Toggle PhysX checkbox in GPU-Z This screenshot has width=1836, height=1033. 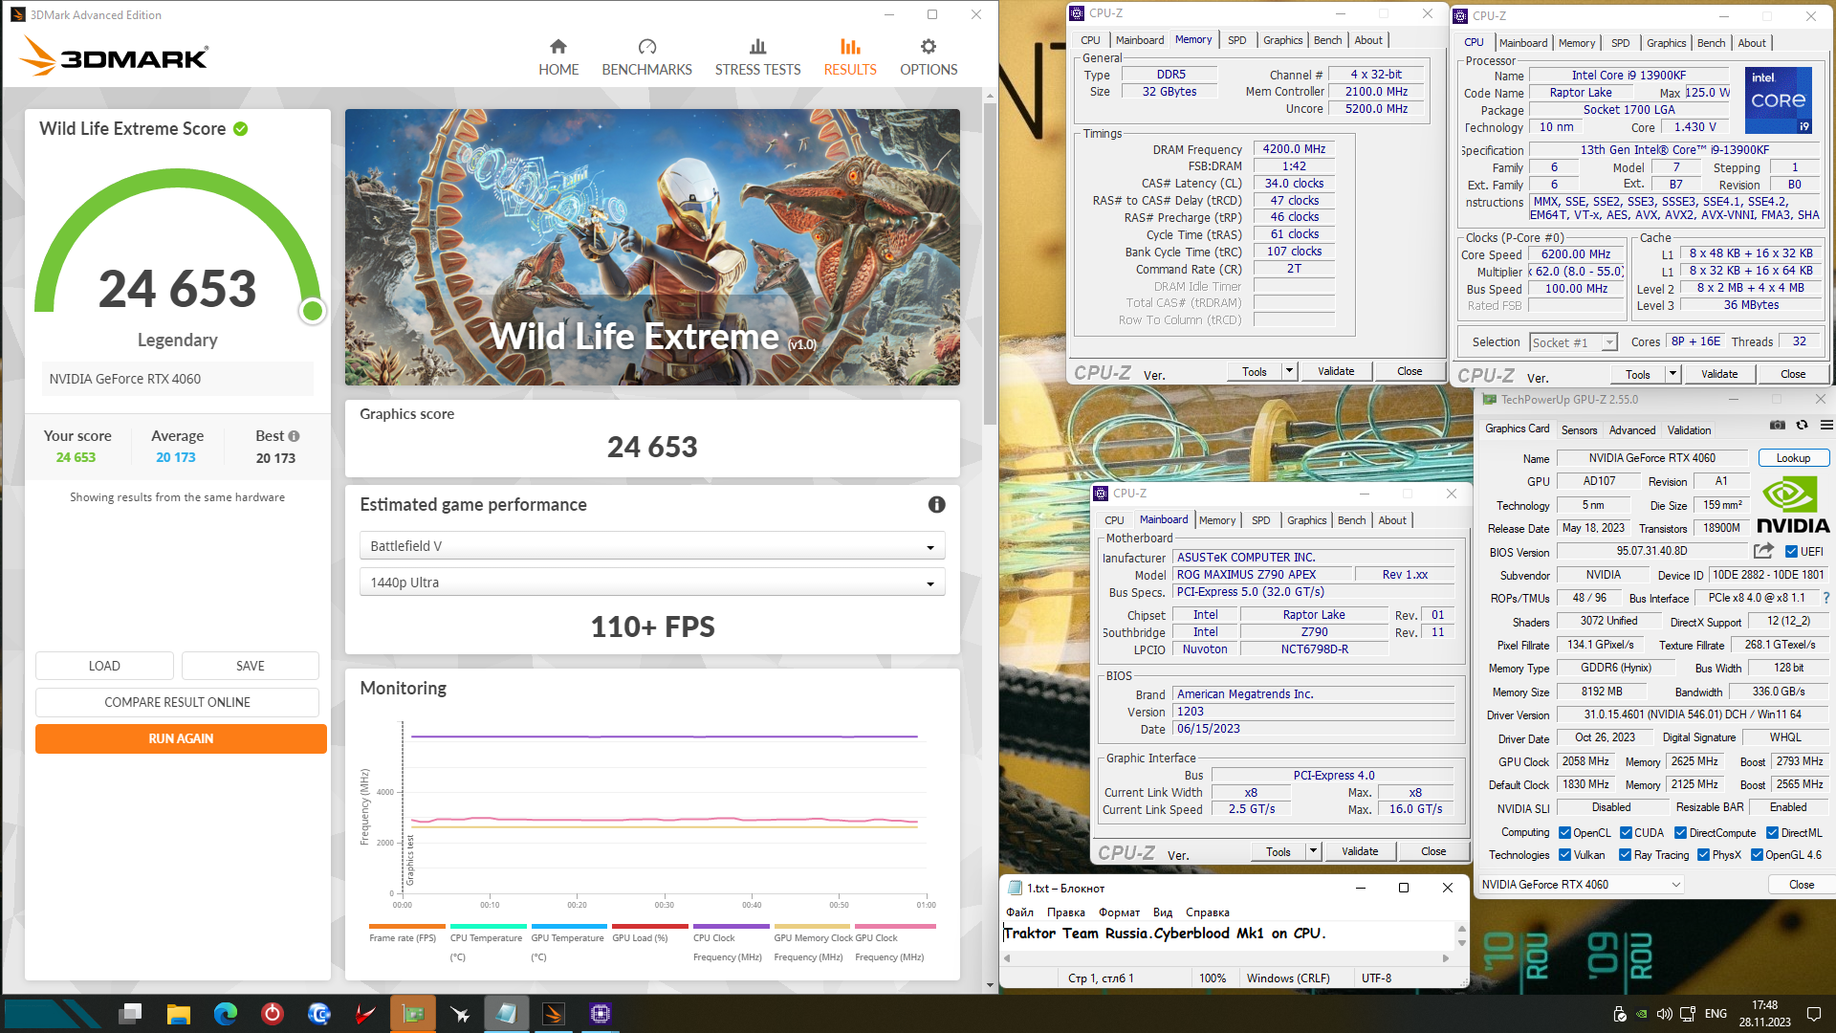1703,855
